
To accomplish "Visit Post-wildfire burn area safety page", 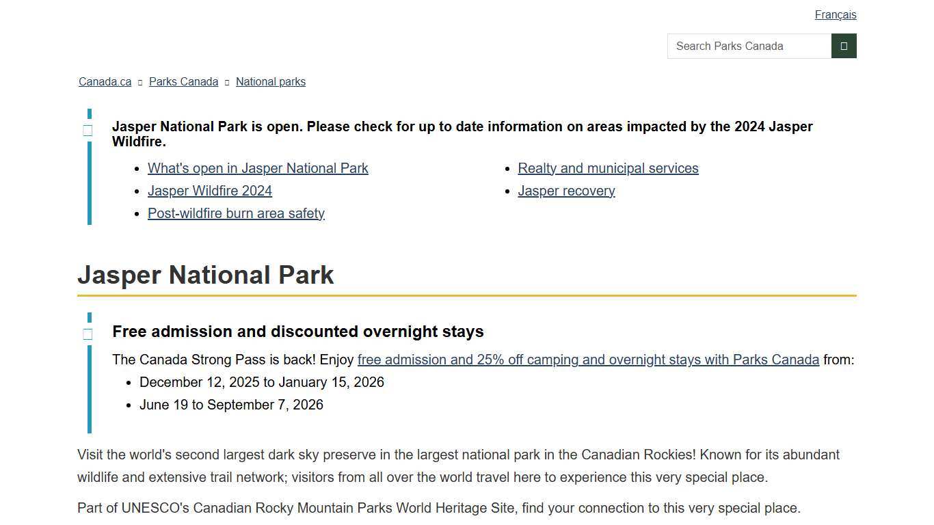I will [x=236, y=213].
